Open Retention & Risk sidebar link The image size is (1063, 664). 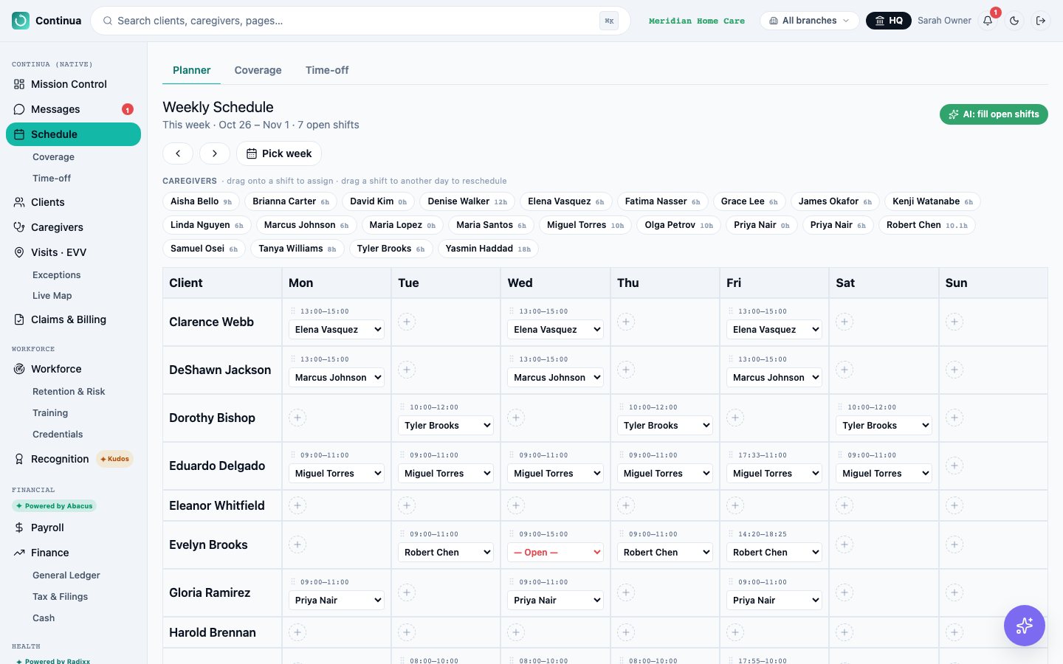pos(69,392)
